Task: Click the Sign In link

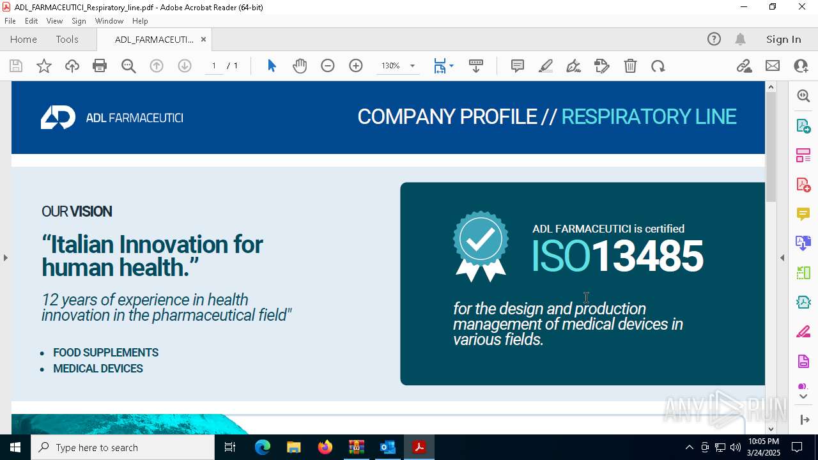Action: [783, 39]
